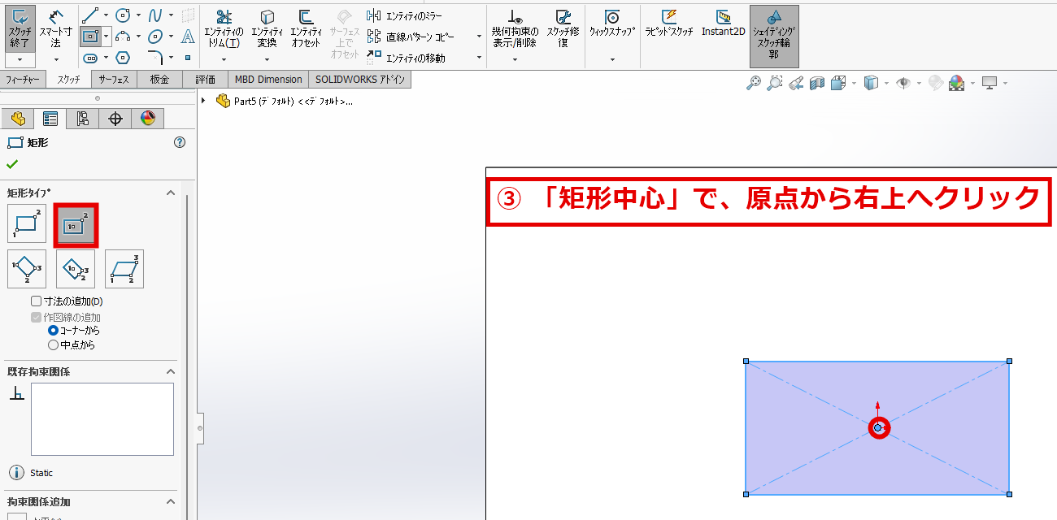
Task: Click the Exit Sketch (スケッチ終了) button
Action: coord(20,28)
